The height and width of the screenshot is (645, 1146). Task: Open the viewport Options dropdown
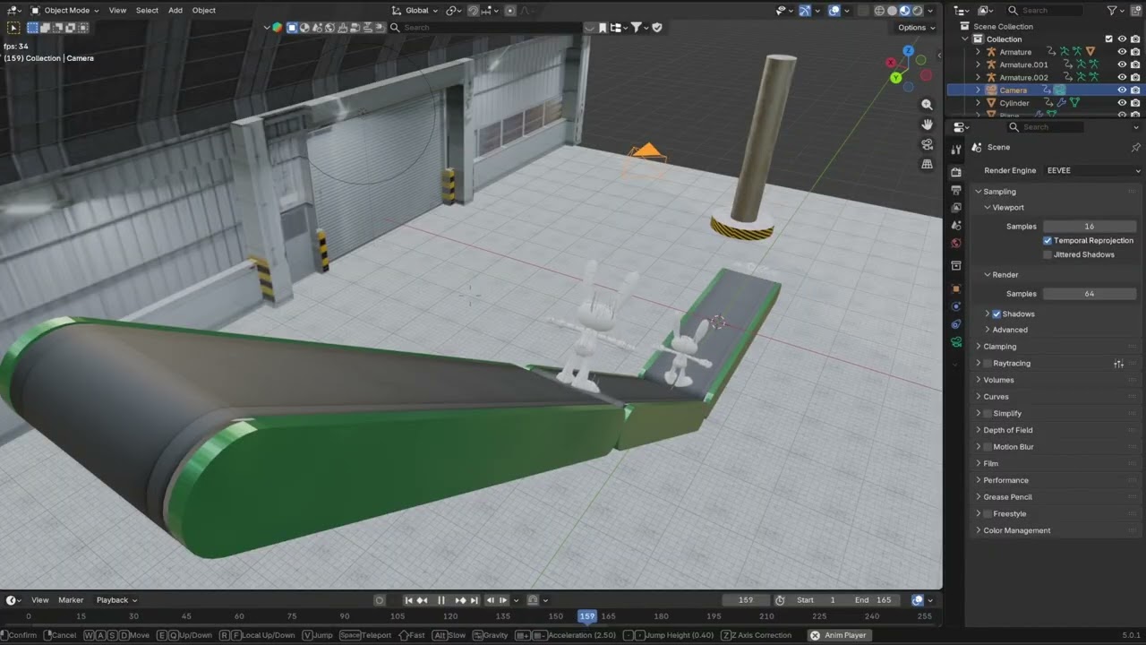[916, 28]
